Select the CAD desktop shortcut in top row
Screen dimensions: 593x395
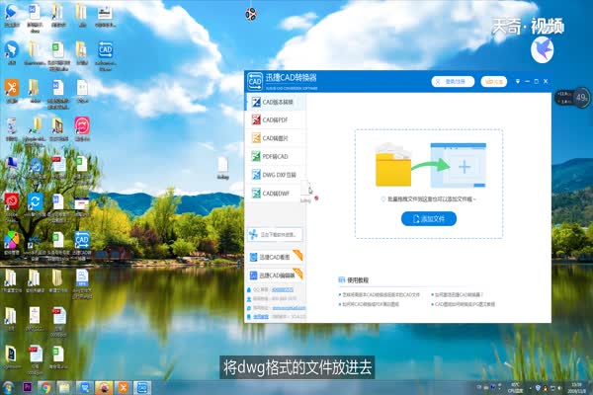105,56
